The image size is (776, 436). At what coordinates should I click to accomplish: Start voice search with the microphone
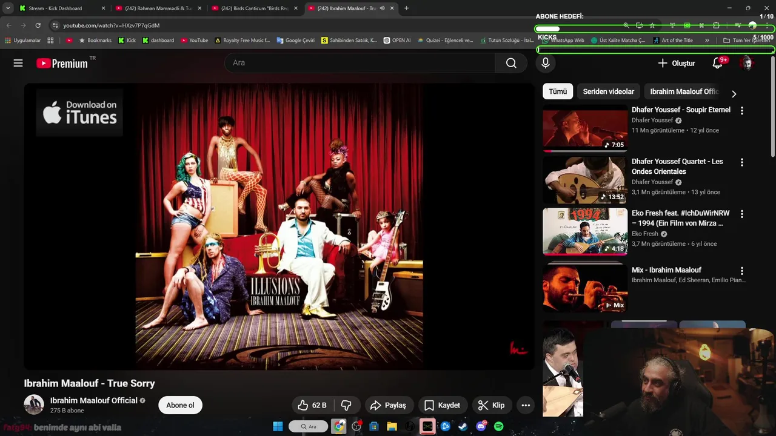(x=546, y=63)
